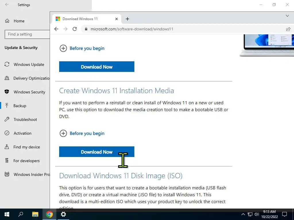
Task: Click the laptop image on the page
Action: pyautogui.click(x=267, y=46)
